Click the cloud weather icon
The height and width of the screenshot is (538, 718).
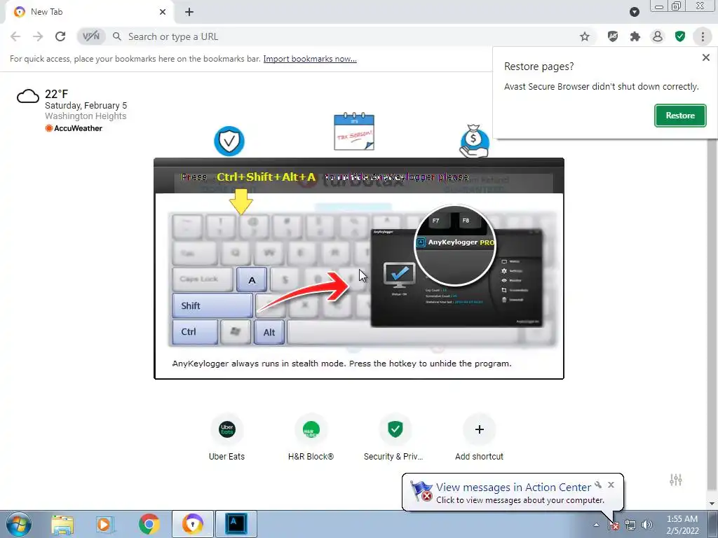[x=28, y=96]
